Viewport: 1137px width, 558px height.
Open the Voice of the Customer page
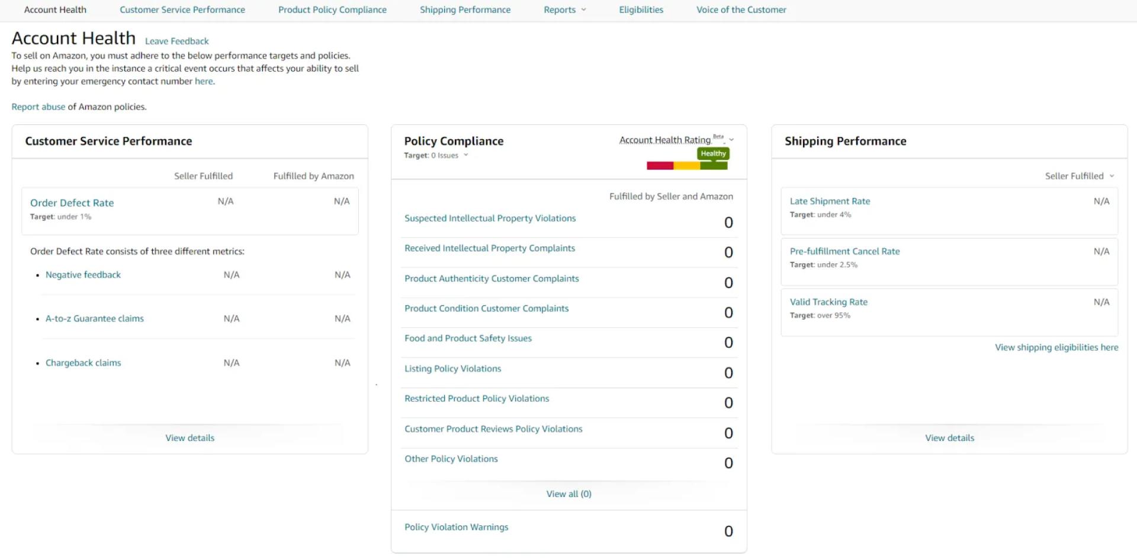[741, 9]
